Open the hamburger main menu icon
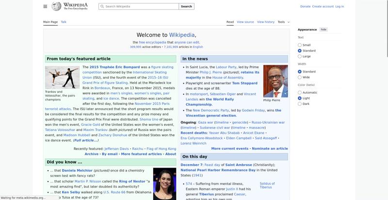 tap(45, 6)
